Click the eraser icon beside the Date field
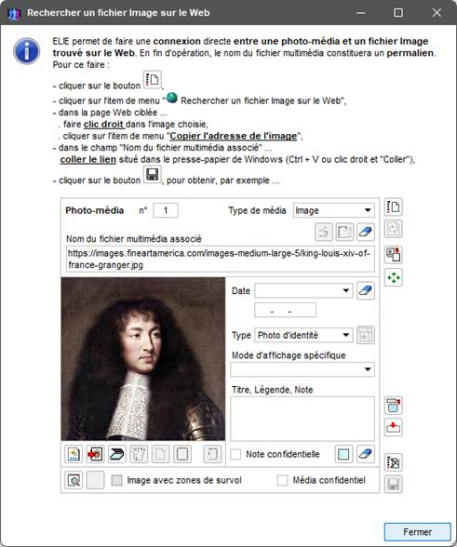 (366, 290)
